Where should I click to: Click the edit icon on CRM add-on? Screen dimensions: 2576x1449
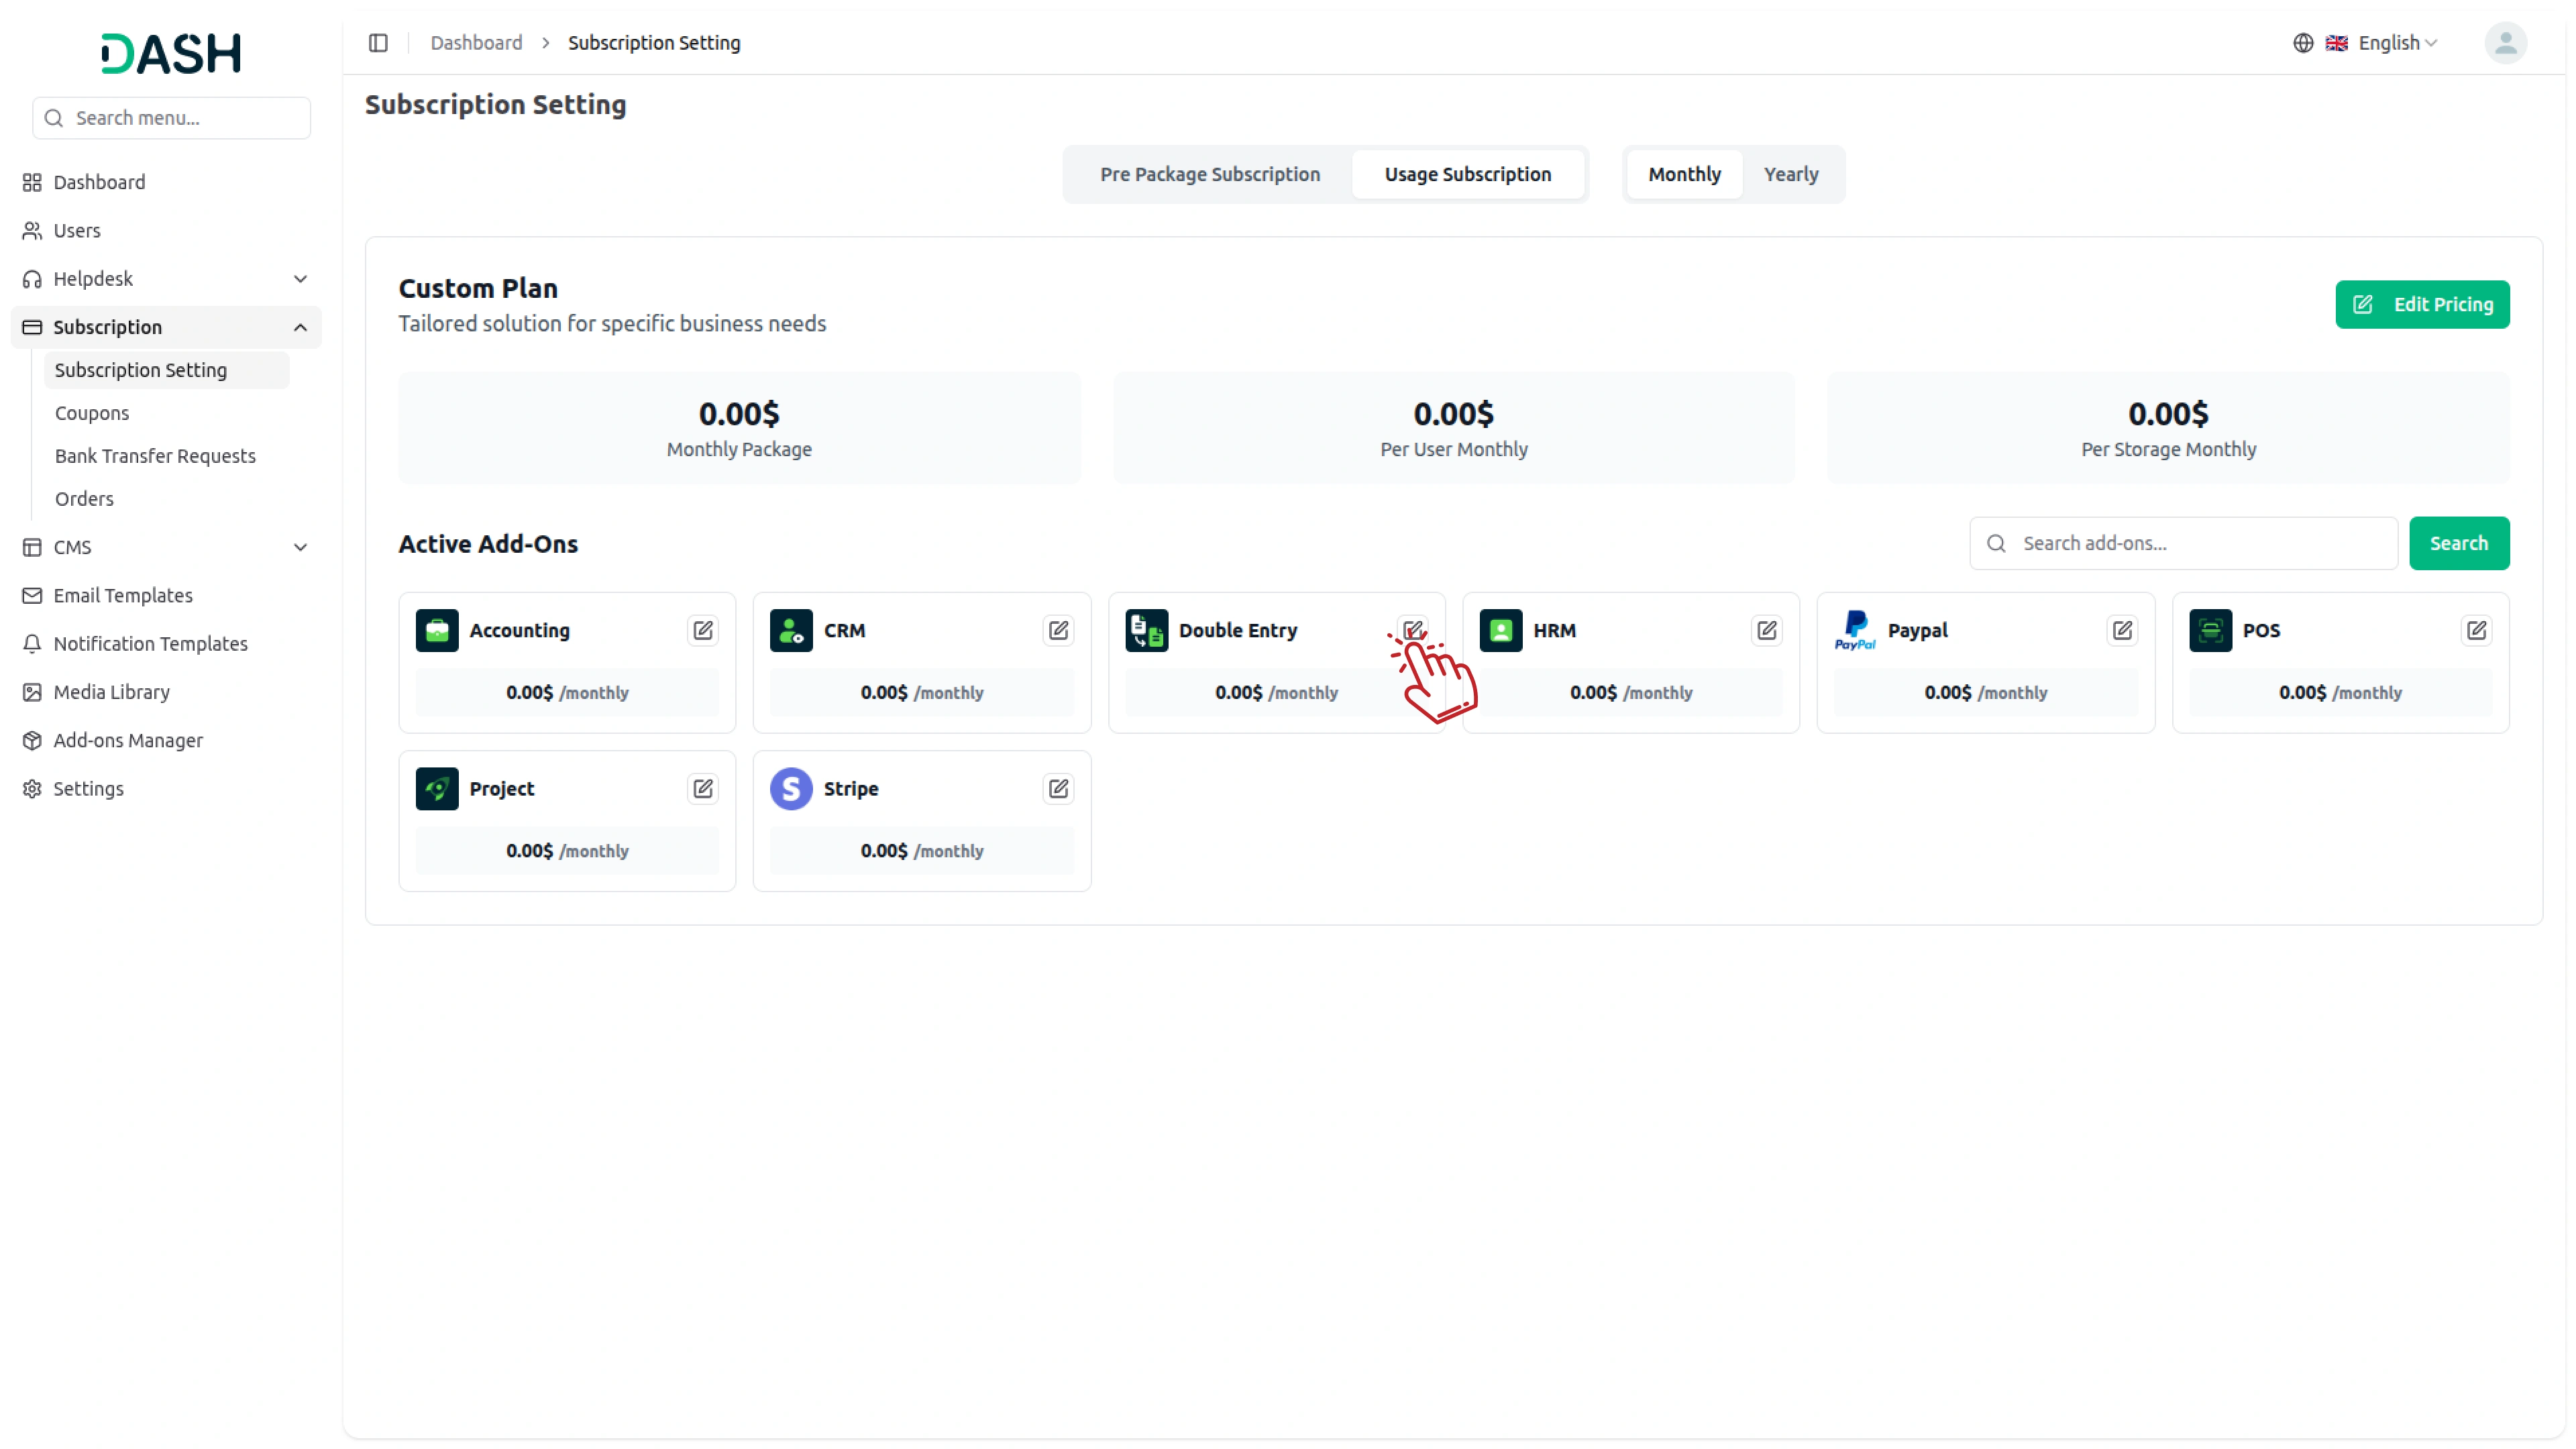(1058, 630)
